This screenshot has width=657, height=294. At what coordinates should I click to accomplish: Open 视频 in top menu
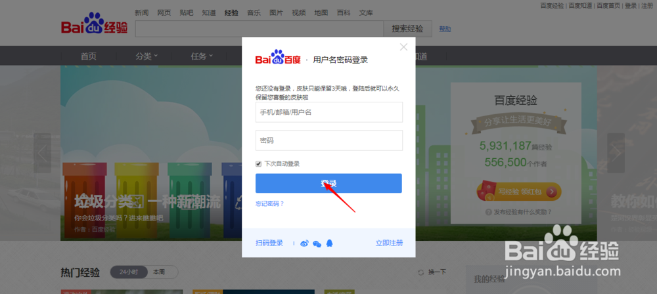pyautogui.click(x=299, y=12)
